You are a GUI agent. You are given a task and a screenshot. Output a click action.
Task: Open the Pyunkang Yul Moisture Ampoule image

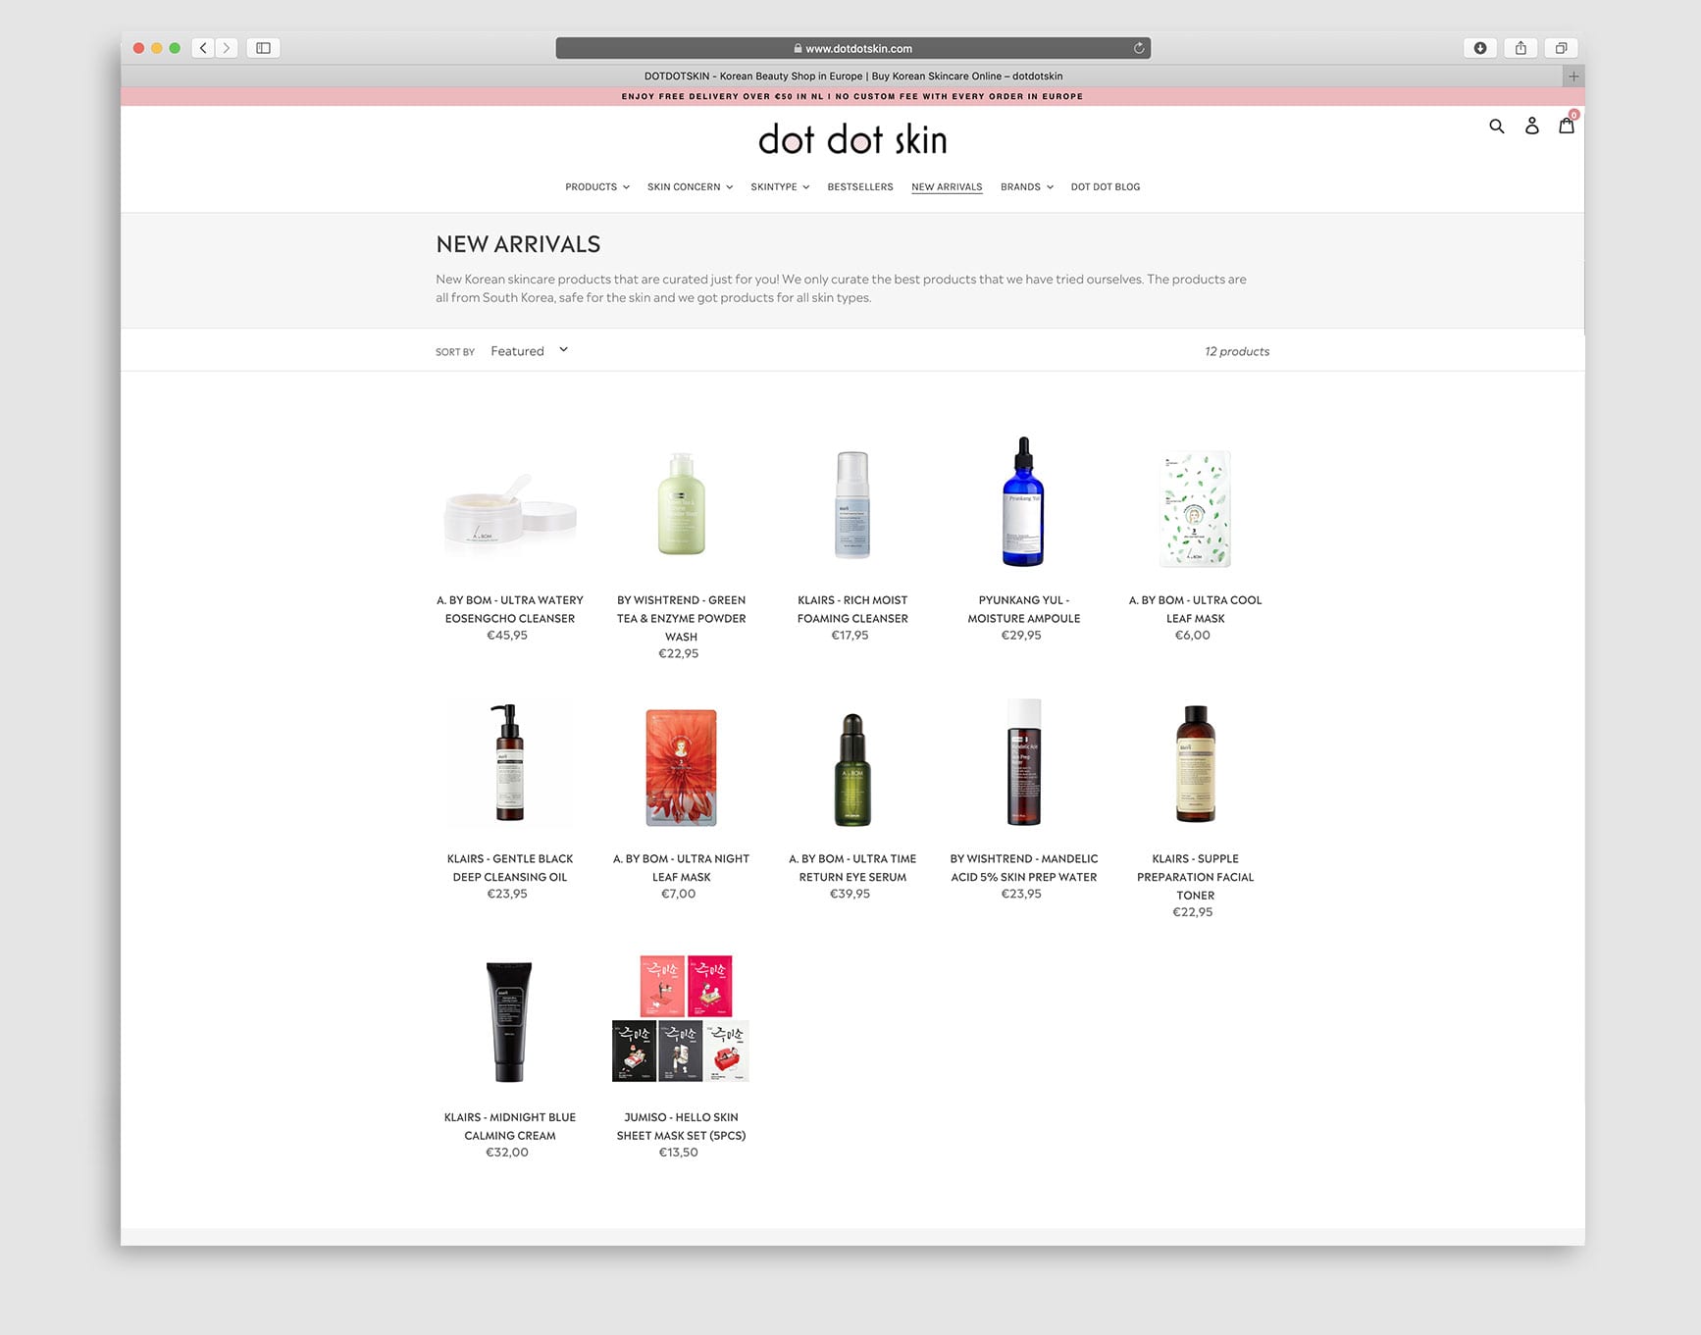click(x=1023, y=501)
